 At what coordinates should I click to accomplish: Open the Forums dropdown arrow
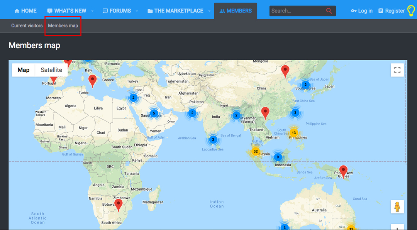[136, 11]
